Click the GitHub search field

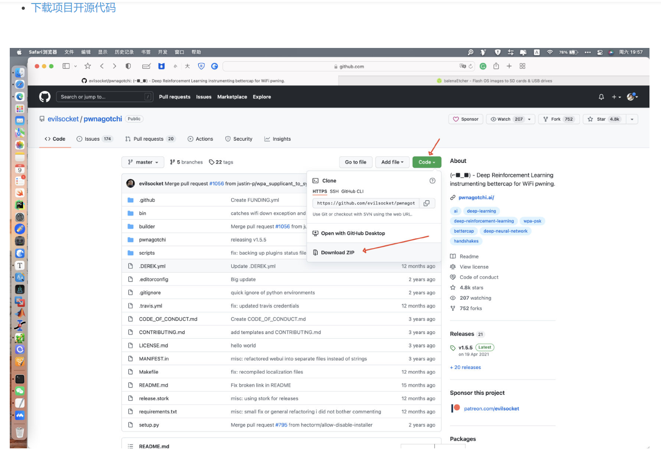click(x=105, y=97)
